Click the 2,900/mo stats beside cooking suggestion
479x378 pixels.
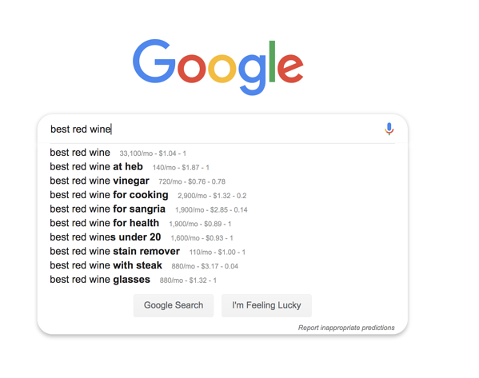pyautogui.click(x=212, y=196)
